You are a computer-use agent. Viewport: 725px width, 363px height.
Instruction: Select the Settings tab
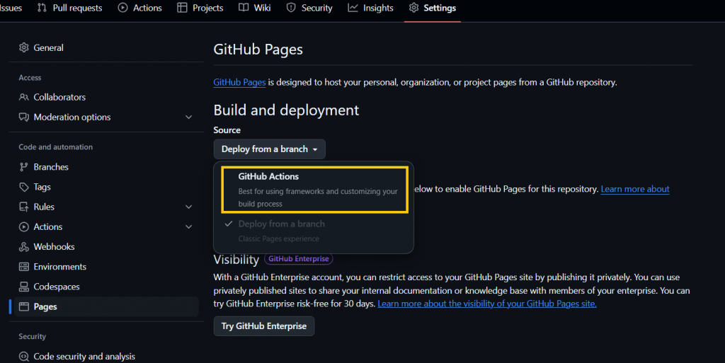coord(433,8)
